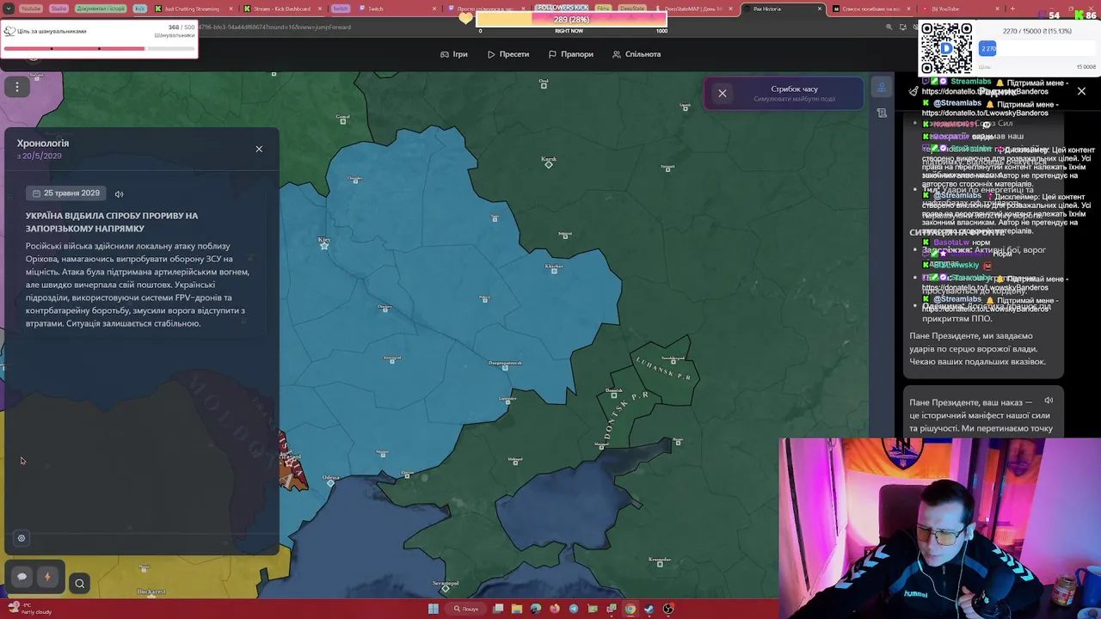The width and height of the screenshot is (1101, 619).
Task: Open OBS Studio from the taskbar
Action: point(668,609)
